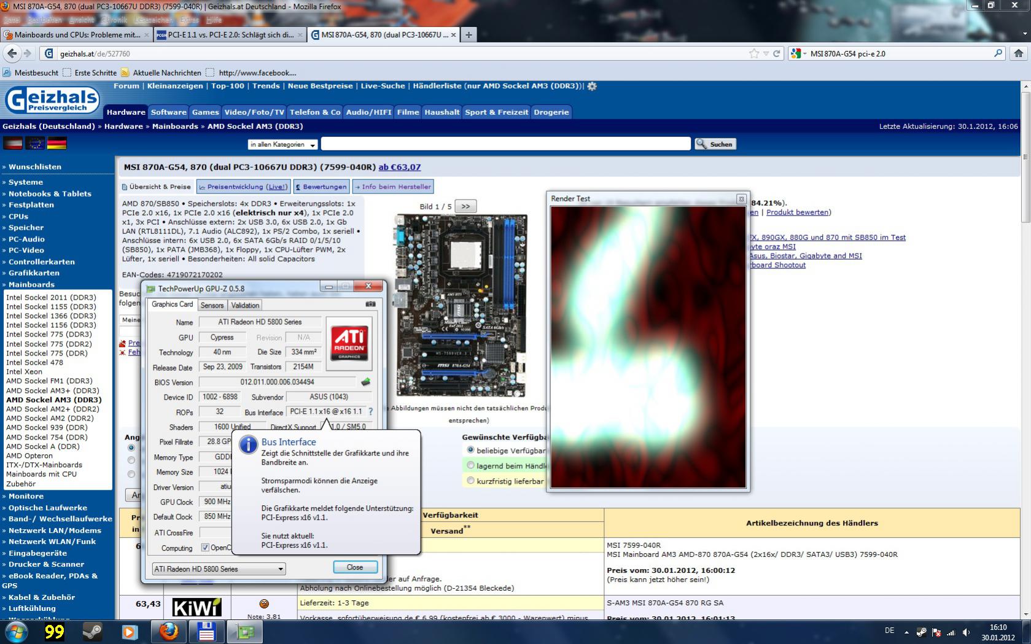Open the Bewertungen tab

pyautogui.click(x=321, y=187)
